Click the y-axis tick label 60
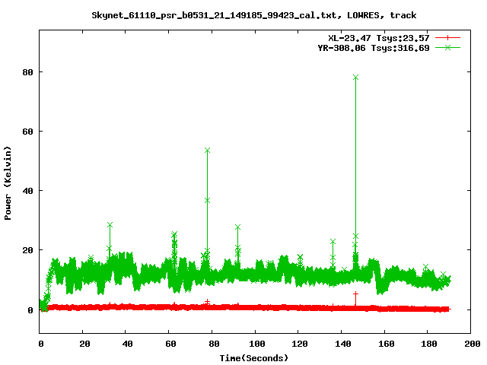487x365 pixels. point(27,131)
